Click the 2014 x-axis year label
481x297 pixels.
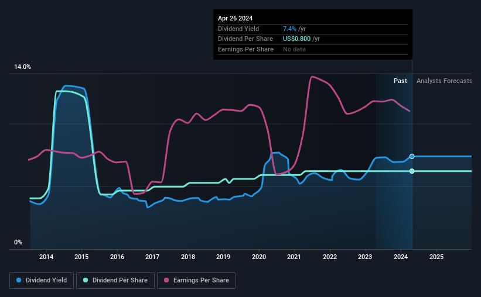[46, 257]
